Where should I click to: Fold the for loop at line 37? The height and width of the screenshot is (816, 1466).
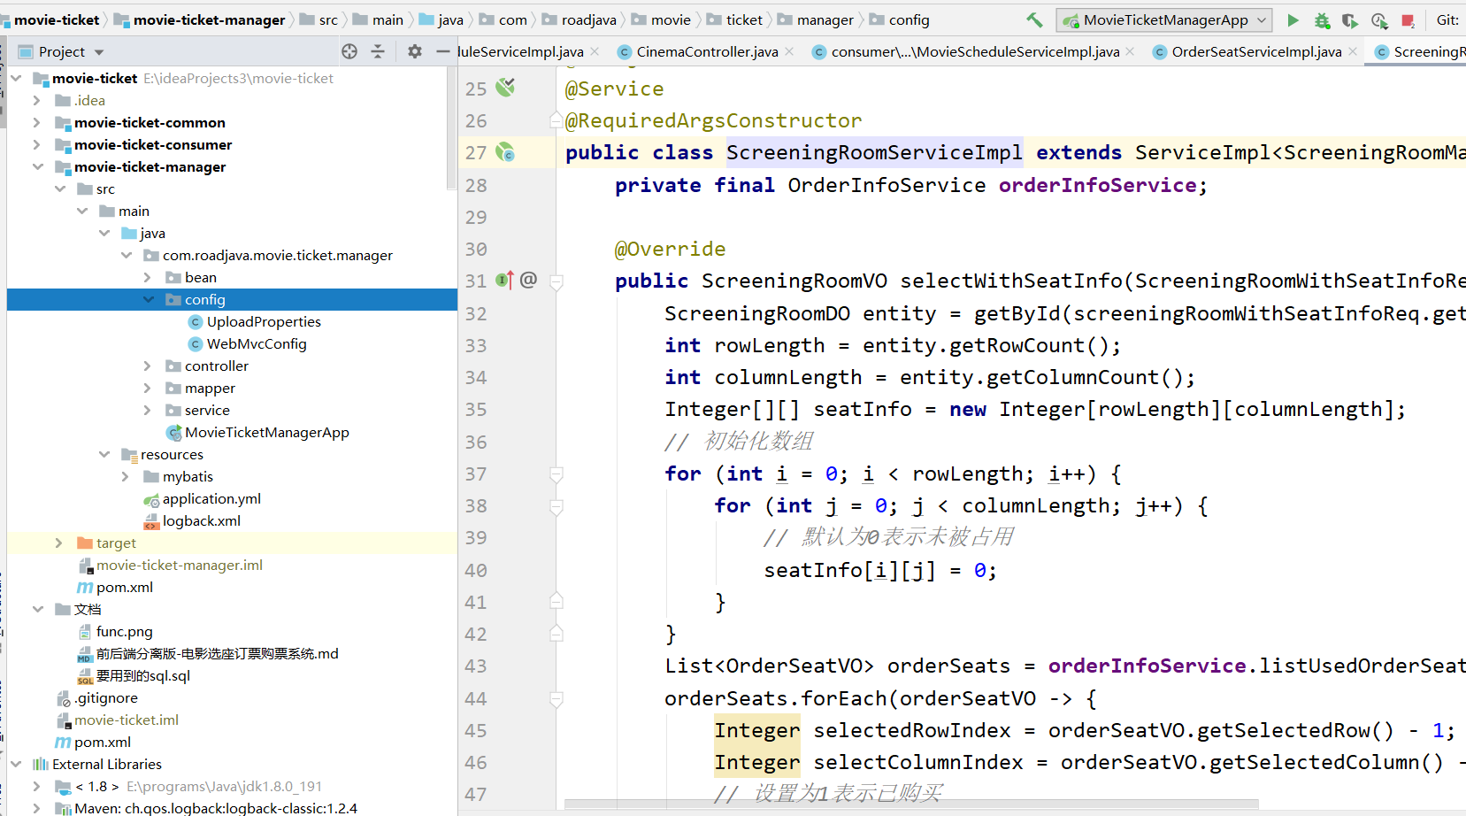(x=556, y=474)
